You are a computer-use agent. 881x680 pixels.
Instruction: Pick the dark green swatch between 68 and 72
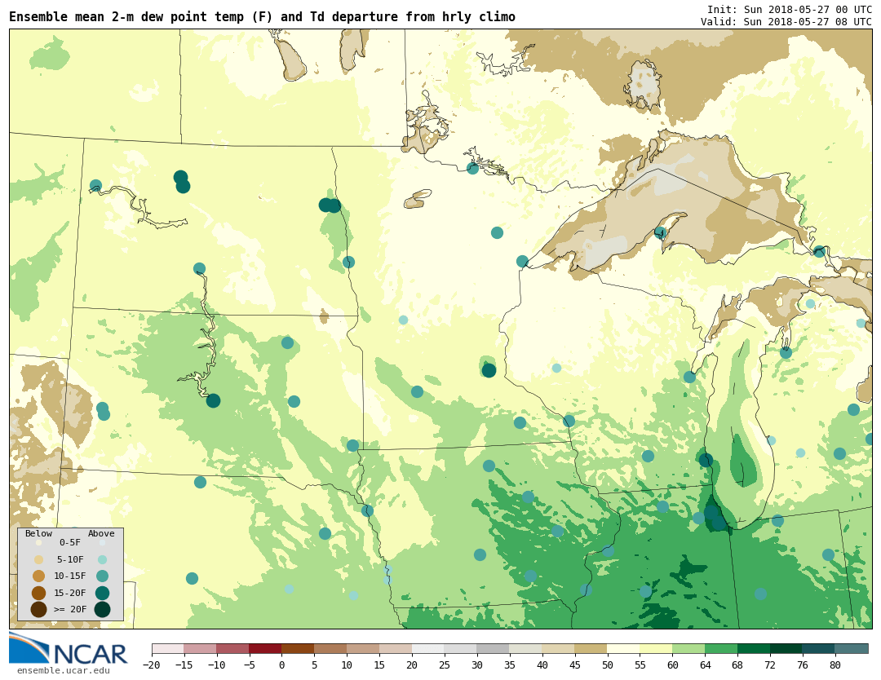click(x=755, y=649)
